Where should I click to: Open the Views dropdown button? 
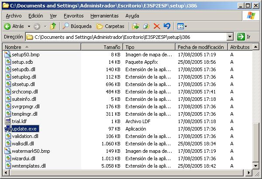[182, 26]
